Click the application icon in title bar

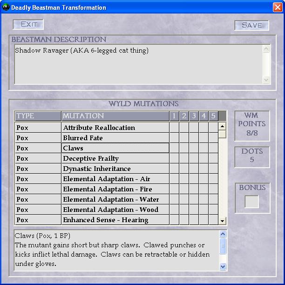(6, 7)
